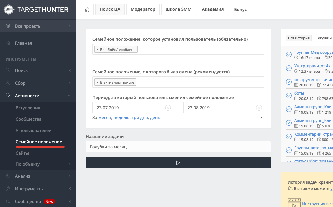The height and width of the screenshot is (207, 333).
Task: Open the Бонус tab
Action: click(x=240, y=9)
